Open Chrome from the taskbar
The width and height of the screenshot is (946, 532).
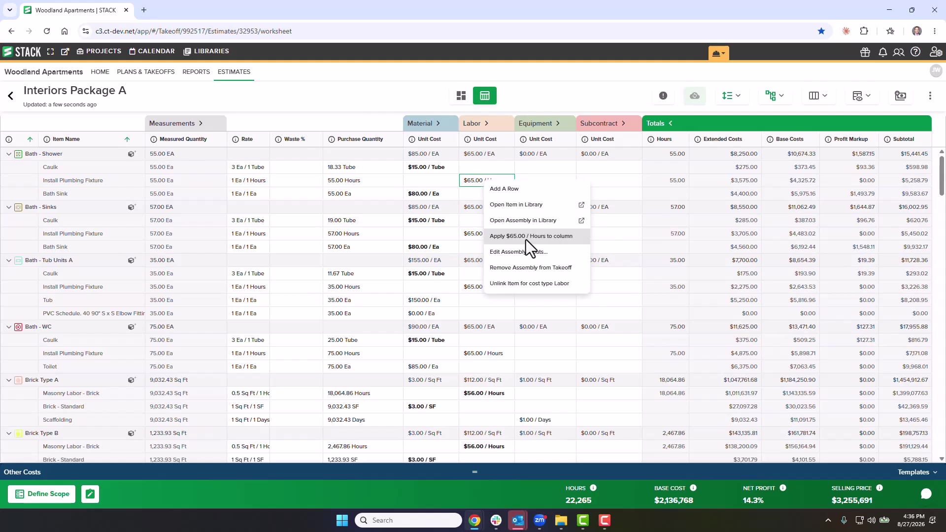pos(474,520)
